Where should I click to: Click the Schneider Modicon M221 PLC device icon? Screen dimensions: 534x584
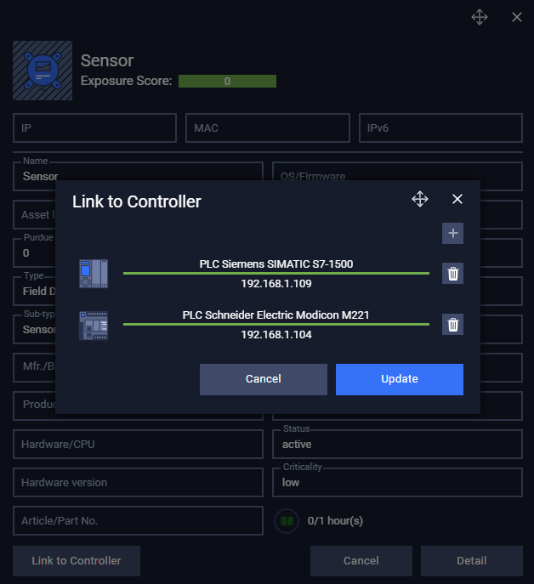94,325
